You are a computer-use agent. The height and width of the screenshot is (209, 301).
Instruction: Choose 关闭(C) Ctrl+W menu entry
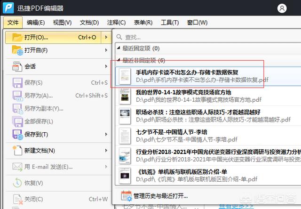point(58,199)
